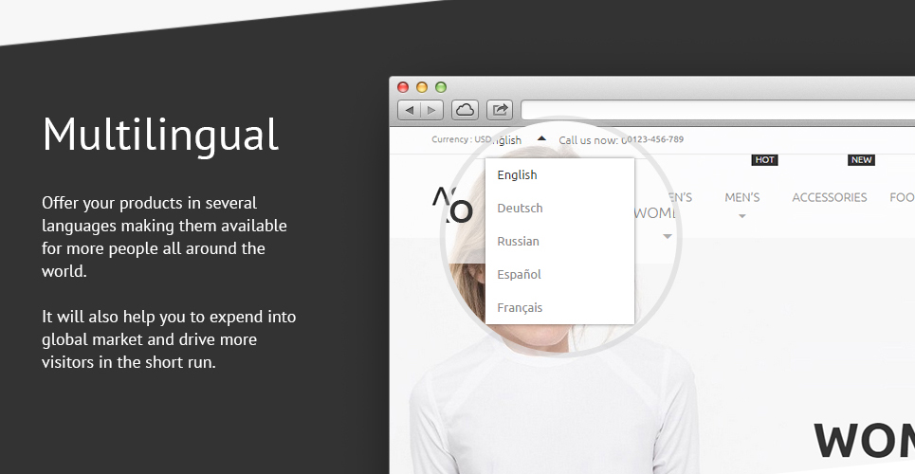The height and width of the screenshot is (474, 915).
Task: Select Deutsch from language list
Action: [x=520, y=208]
